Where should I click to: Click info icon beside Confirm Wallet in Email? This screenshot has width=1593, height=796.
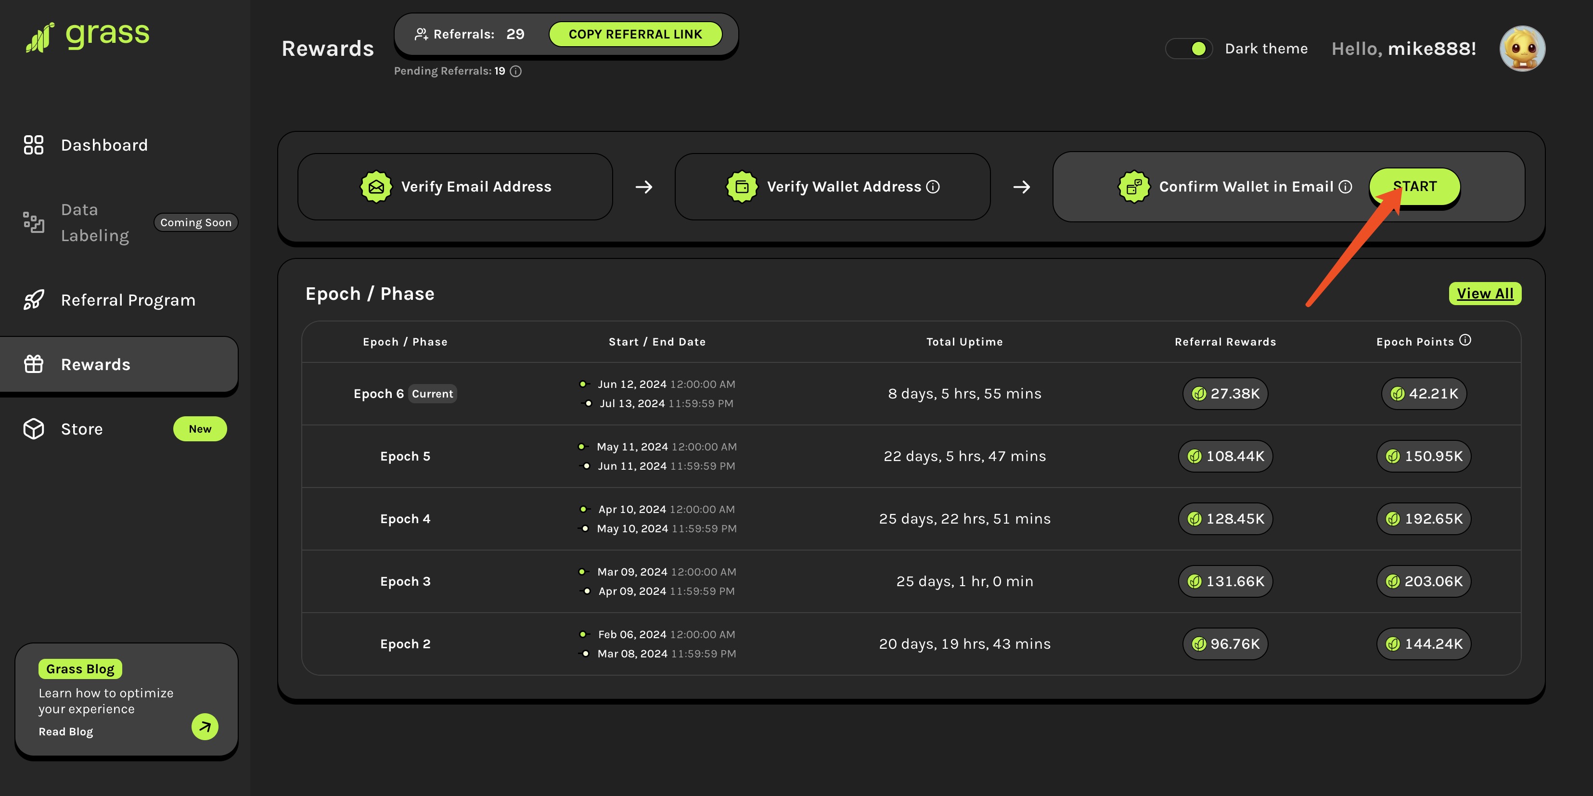(x=1345, y=187)
